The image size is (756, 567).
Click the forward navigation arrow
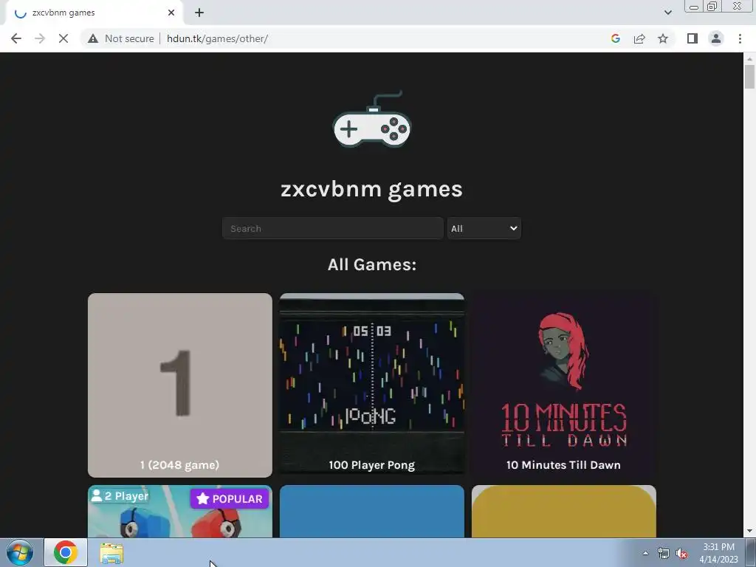coord(40,38)
